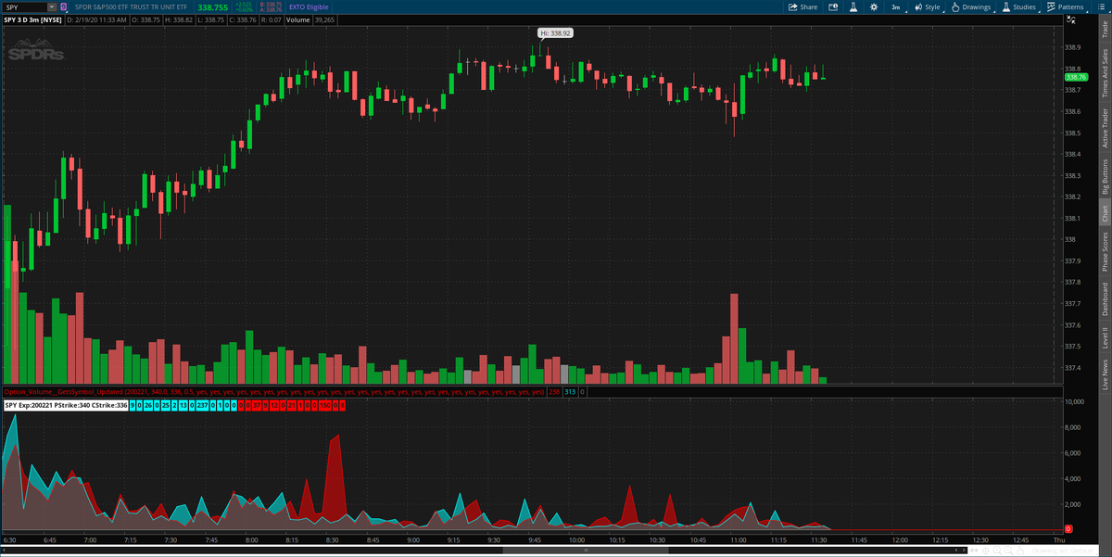Click the chart snapshot camera icon
Viewport: 1112px width, 557px height.
point(832,6)
